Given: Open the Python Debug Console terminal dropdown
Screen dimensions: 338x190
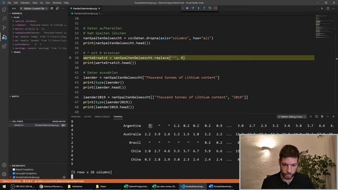Looking at the screenshot, I should [292, 117].
